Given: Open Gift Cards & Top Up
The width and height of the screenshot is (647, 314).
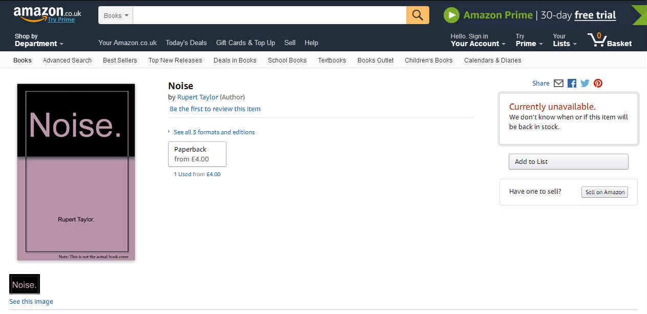Looking at the screenshot, I should pyautogui.click(x=245, y=43).
